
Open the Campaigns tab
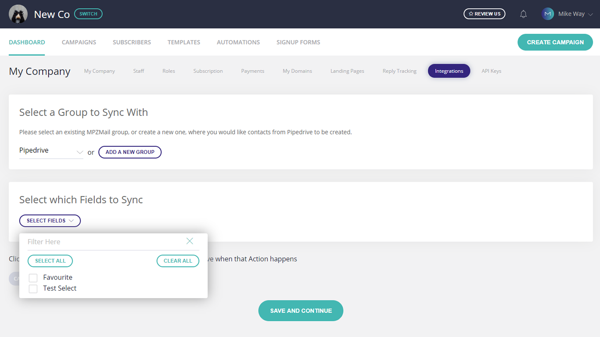point(79,42)
